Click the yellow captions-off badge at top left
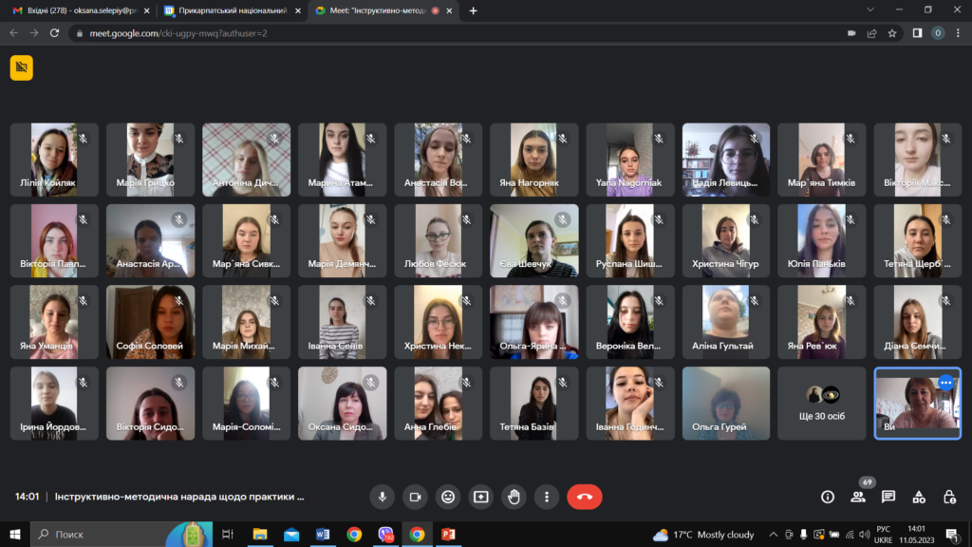 pos(21,67)
